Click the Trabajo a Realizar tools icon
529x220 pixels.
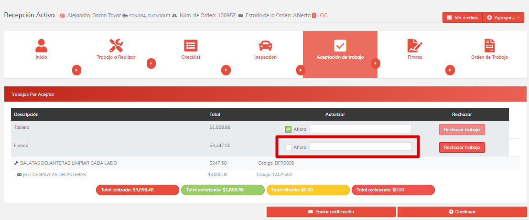coord(116,45)
